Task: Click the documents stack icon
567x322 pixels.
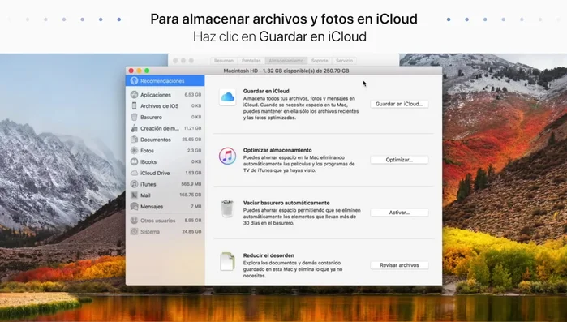Action: pos(227,262)
